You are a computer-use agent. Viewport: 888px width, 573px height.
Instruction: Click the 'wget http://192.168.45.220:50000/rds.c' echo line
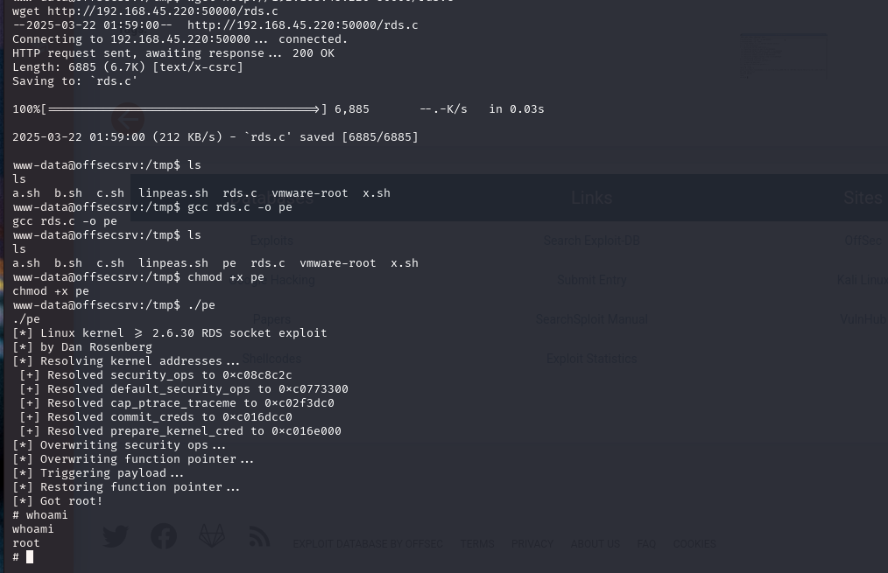[145, 11]
